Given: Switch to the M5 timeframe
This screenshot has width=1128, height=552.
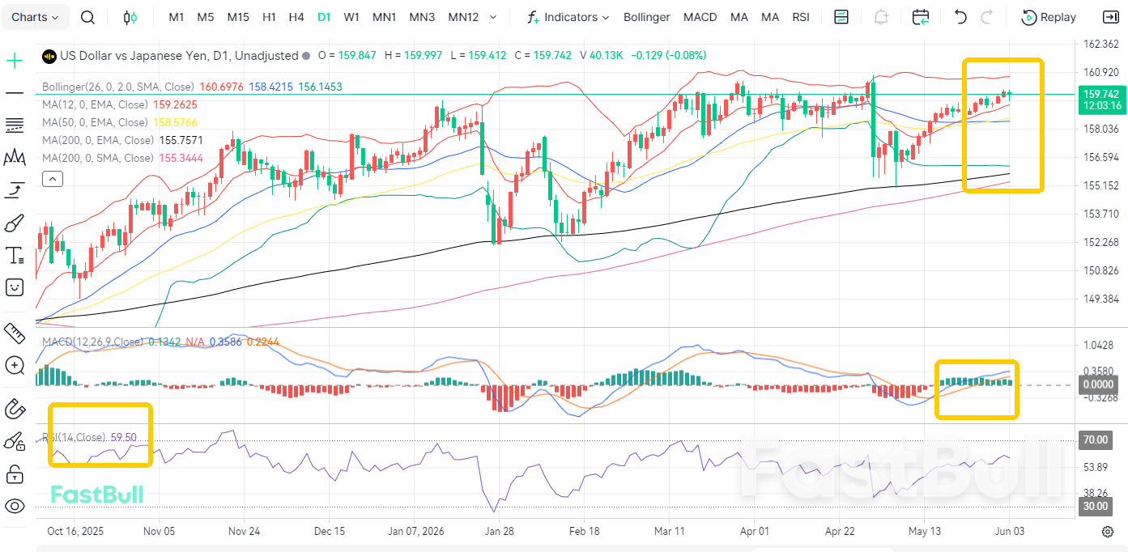Looking at the screenshot, I should click(206, 17).
